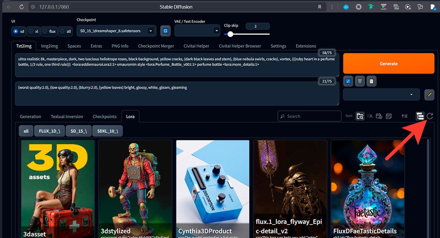Sort Lora cards by name

pyautogui.click(x=370, y=116)
